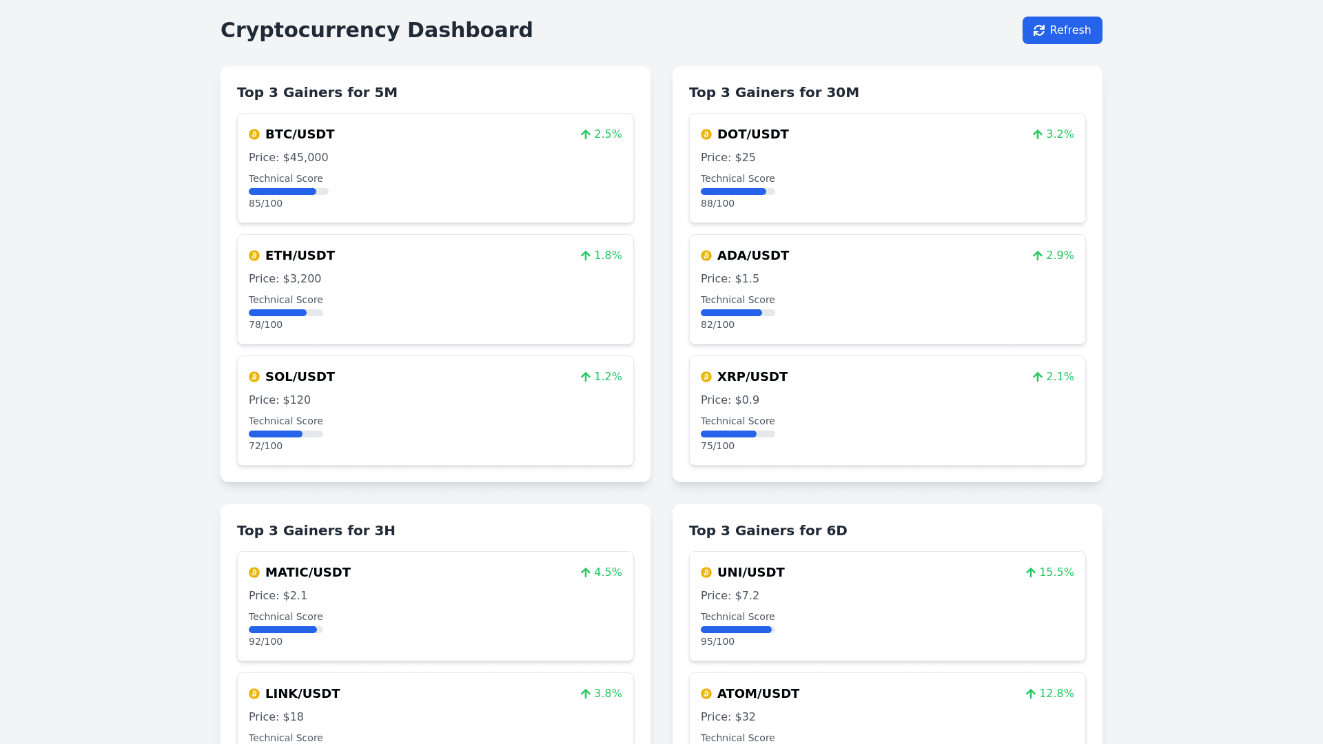The width and height of the screenshot is (1323, 744).
Task: Select the ATOM/USDT pair title
Action: point(758,694)
